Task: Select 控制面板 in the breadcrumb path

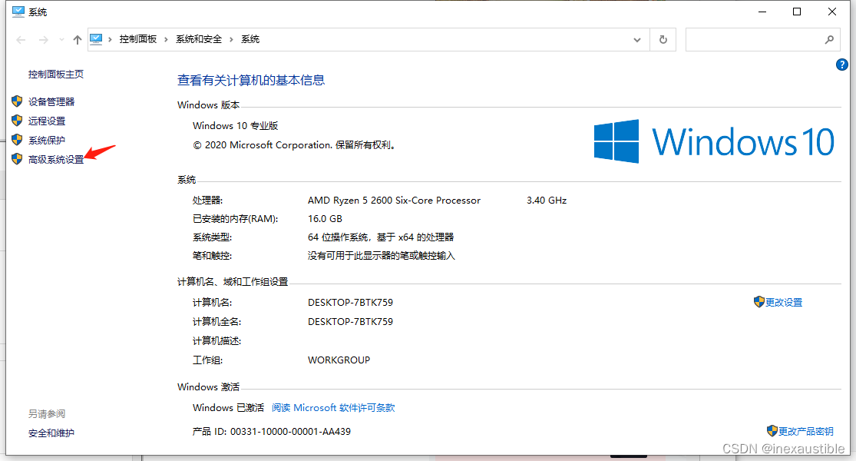Action: point(138,39)
